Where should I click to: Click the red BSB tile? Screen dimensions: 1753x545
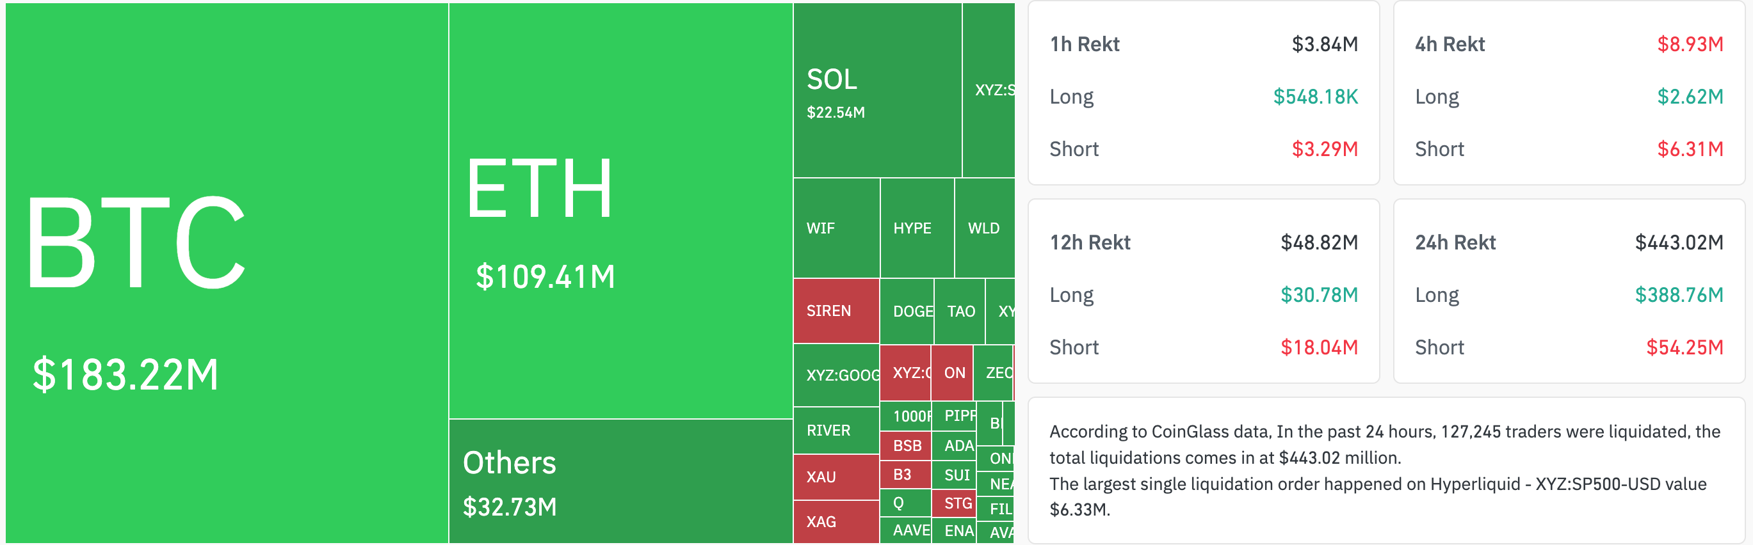(905, 446)
